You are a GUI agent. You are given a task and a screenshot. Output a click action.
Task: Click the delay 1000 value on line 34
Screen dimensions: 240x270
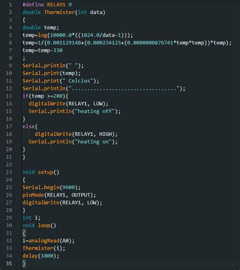(47, 256)
